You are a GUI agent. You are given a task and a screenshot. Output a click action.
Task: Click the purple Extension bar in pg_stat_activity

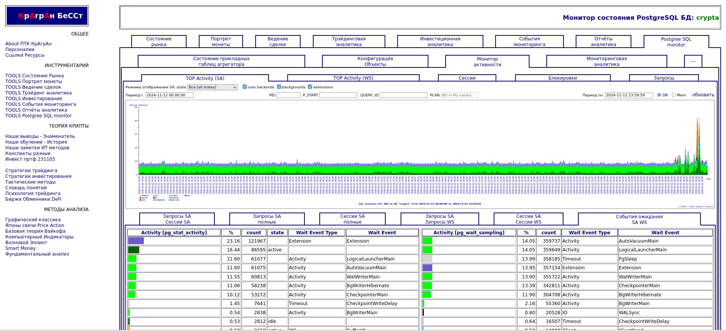pyautogui.click(x=136, y=241)
